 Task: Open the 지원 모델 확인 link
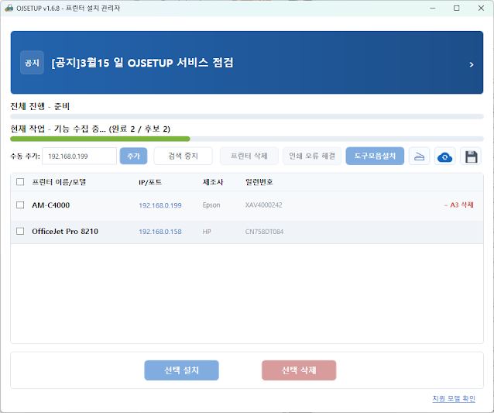click(x=454, y=398)
